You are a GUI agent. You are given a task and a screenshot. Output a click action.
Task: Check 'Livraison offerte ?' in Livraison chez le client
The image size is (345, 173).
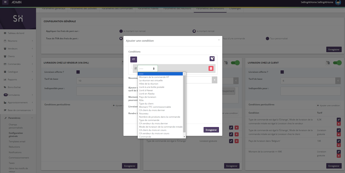point(282,72)
